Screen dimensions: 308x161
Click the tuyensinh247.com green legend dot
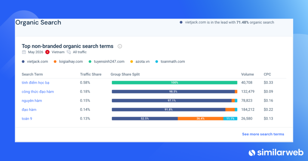90,62
